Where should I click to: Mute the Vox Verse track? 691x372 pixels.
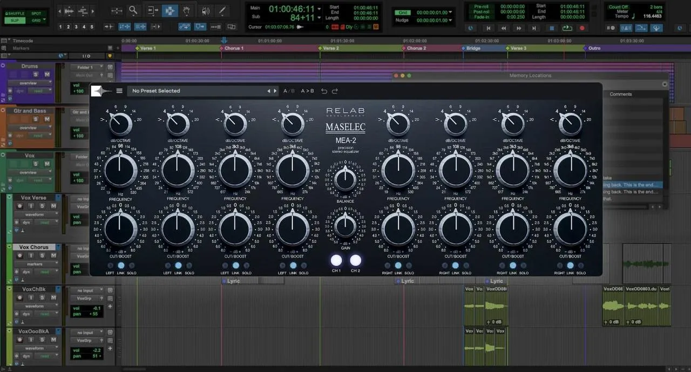(x=53, y=206)
